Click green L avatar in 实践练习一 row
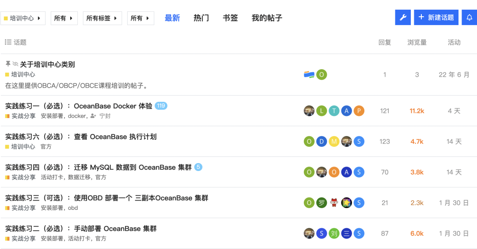Screen dimensions: 477x249 pyautogui.click(x=322, y=111)
